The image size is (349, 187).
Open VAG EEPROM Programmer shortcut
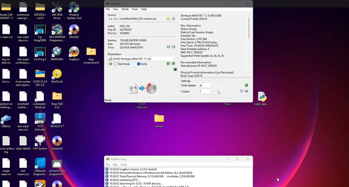[x=57, y=33]
